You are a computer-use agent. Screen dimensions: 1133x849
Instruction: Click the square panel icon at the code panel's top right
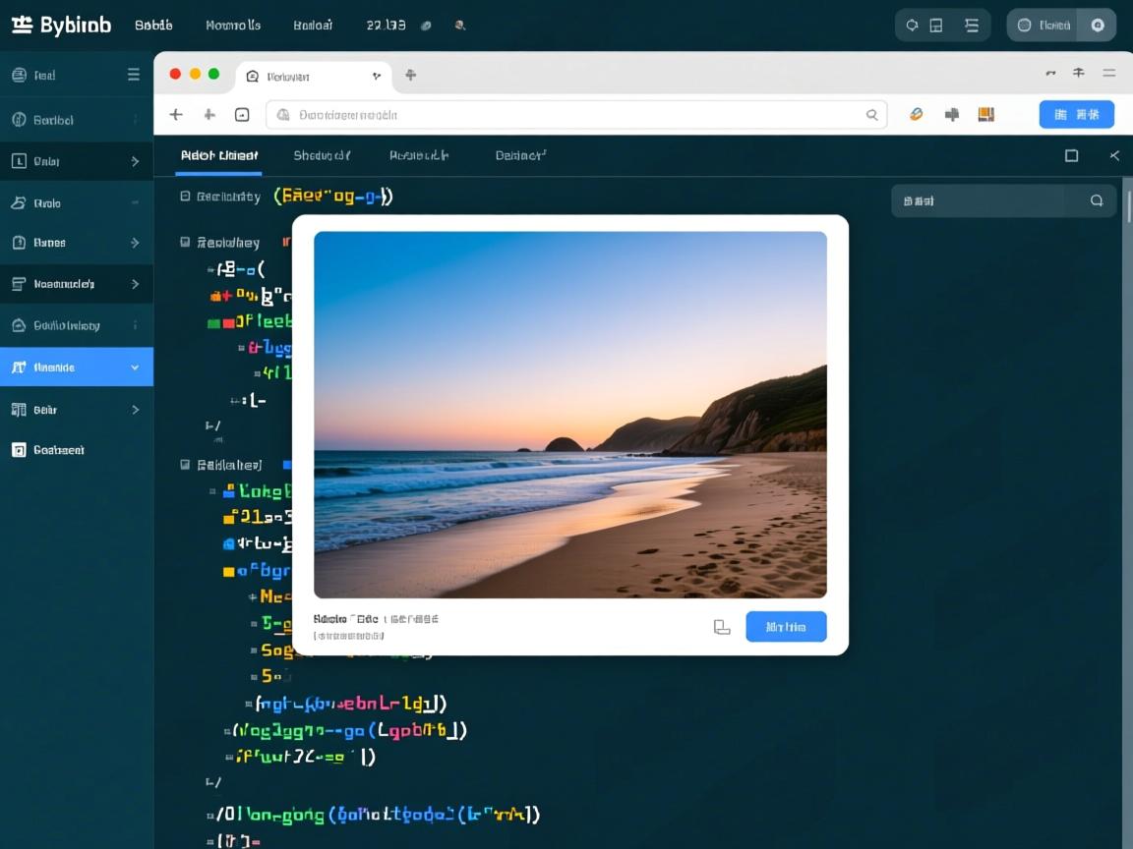coord(1072,155)
